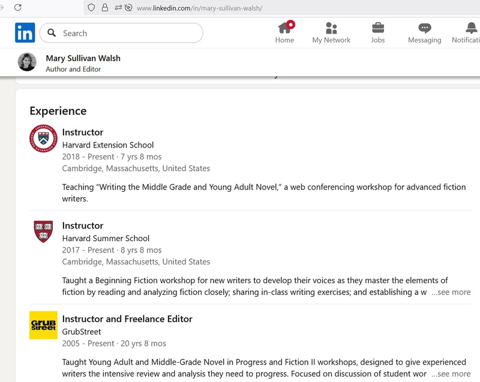Image resolution: width=480 pixels, height=382 pixels.
Task: Open My Network in the navigation bar
Action: point(331,33)
